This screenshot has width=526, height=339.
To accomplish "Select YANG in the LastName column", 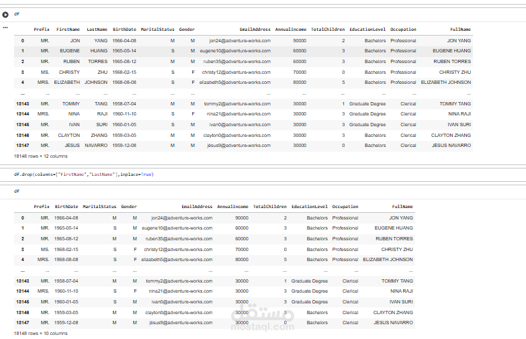I will click(101, 40).
